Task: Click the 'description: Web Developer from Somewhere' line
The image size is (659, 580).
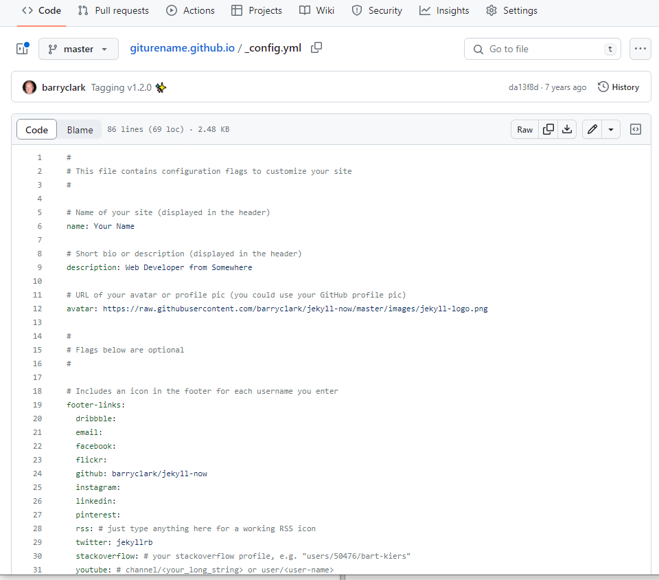Action: click(159, 267)
